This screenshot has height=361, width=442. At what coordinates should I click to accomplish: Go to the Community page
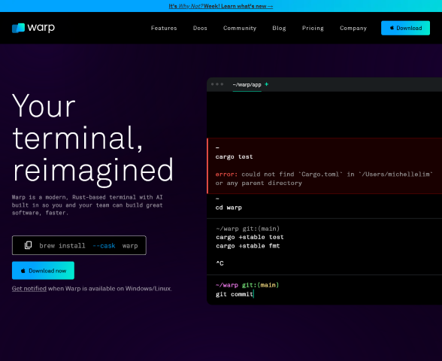(x=240, y=28)
